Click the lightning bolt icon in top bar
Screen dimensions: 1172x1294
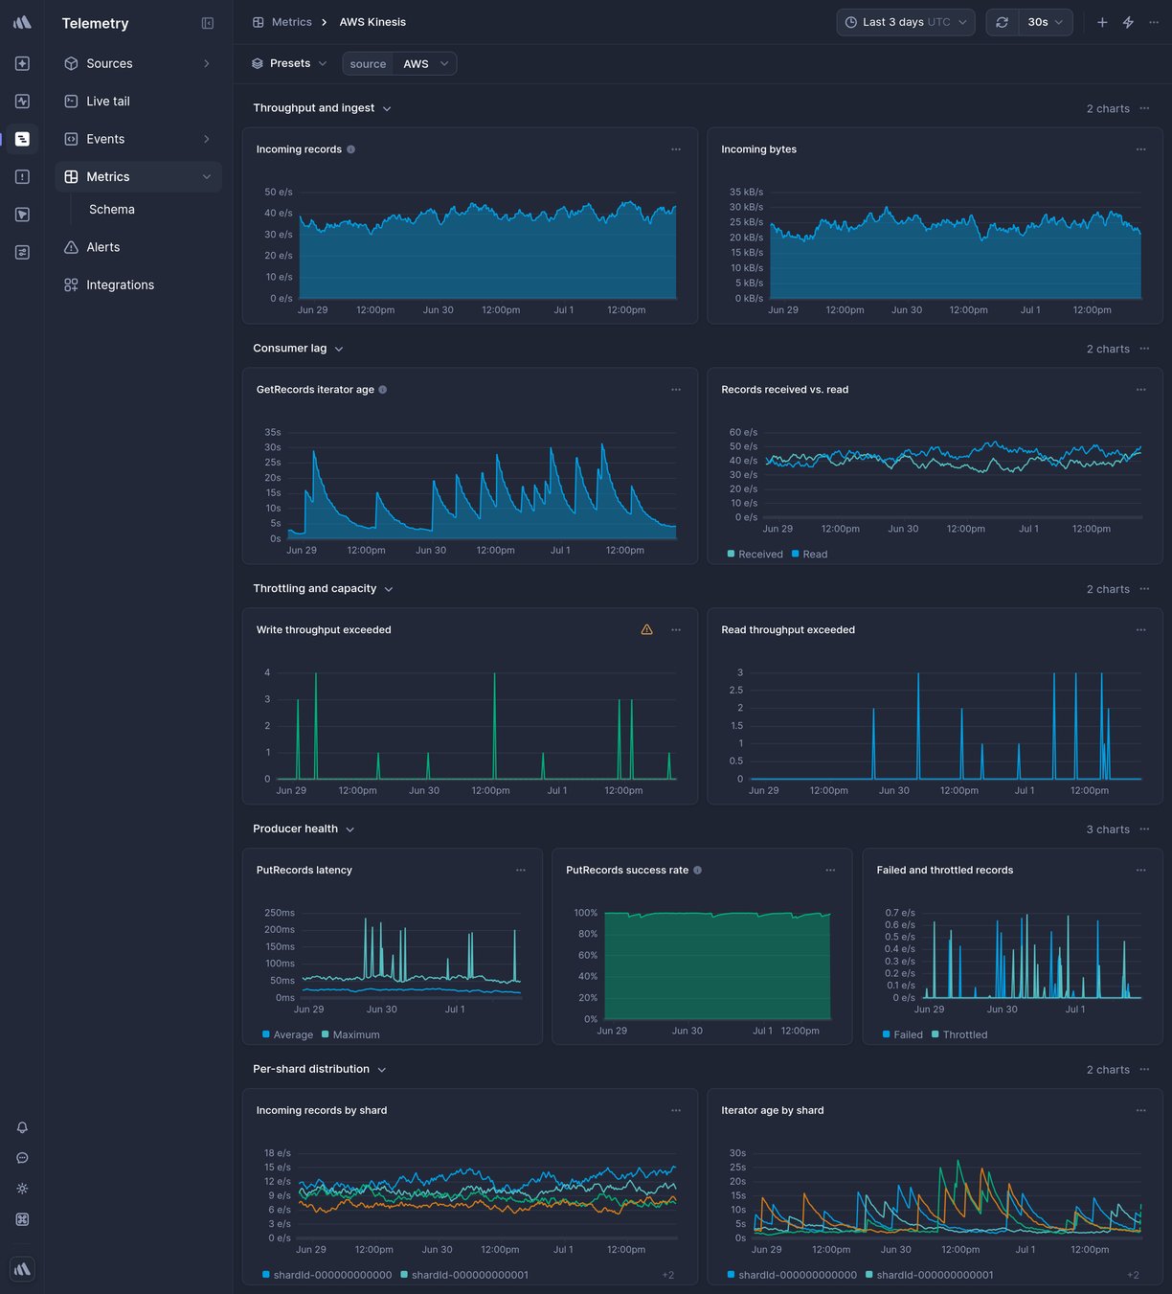(1128, 22)
